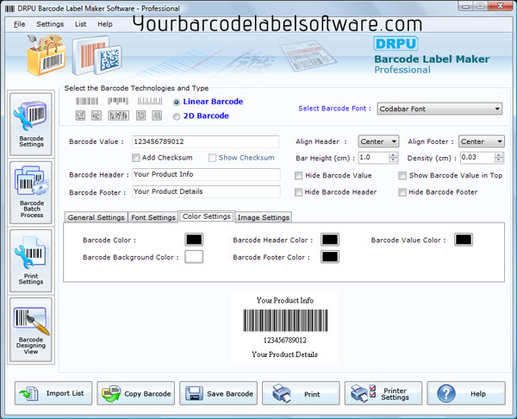This screenshot has width=517, height=419.
Task: Click the Barcode Value input field
Action: (205, 141)
